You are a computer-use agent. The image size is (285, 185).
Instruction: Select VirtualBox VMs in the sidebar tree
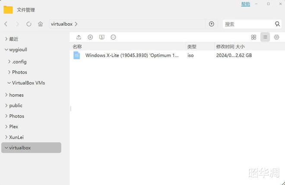[28, 83]
